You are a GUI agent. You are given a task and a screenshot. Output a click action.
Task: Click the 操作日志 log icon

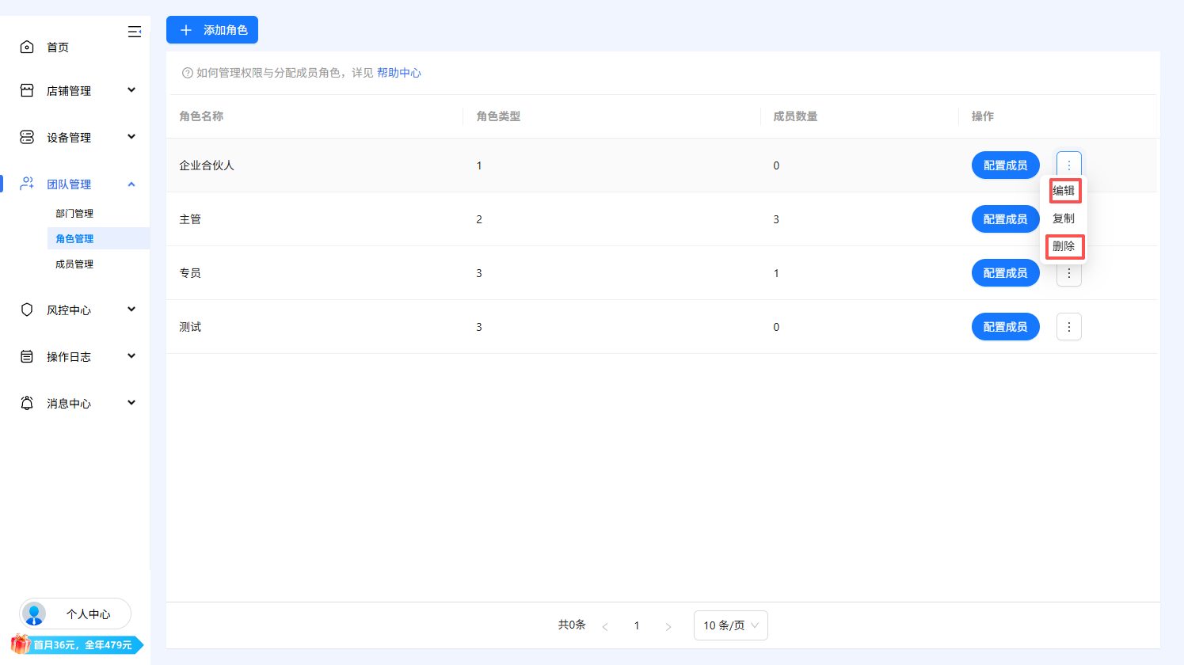(x=27, y=355)
